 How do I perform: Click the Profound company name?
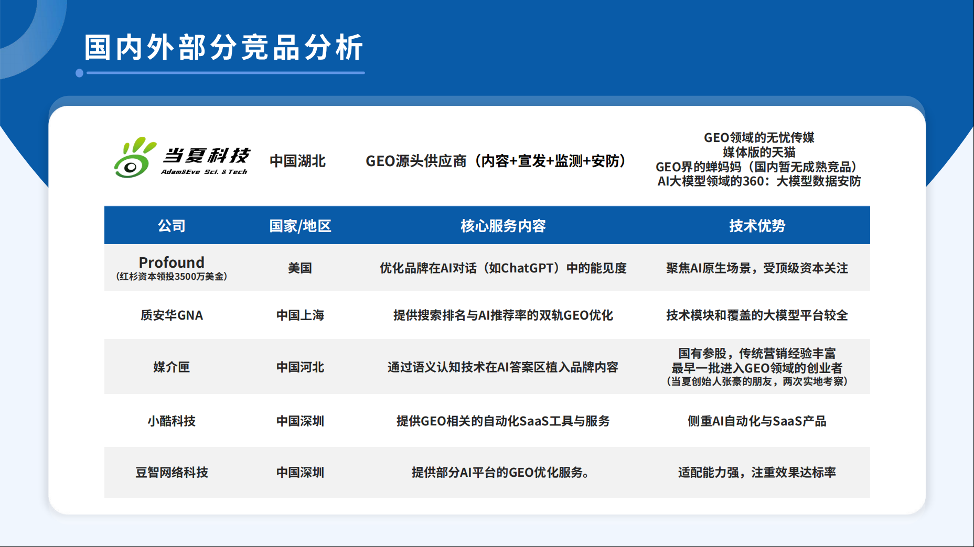pyautogui.click(x=172, y=262)
